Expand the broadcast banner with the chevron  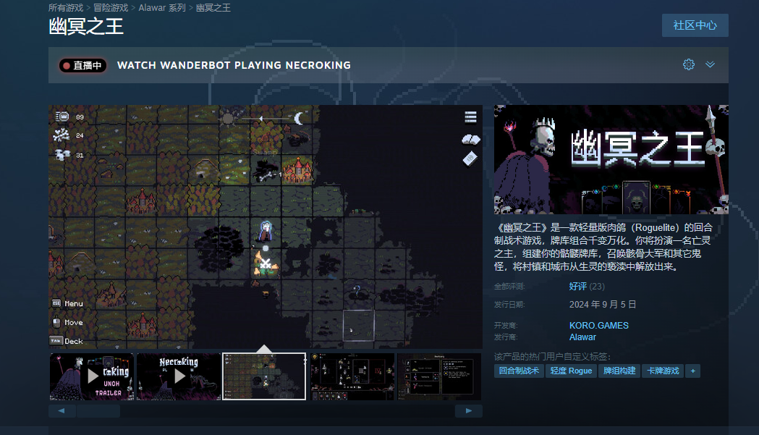710,64
